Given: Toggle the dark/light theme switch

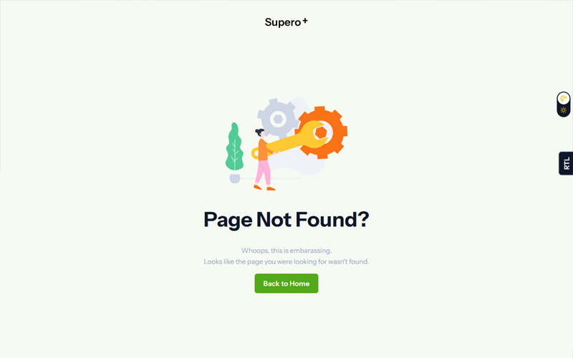Looking at the screenshot, I should pyautogui.click(x=564, y=105).
